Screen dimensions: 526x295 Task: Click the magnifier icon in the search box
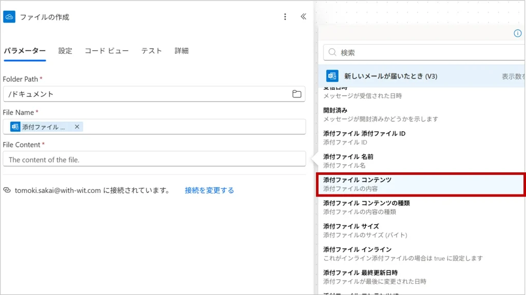click(332, 52)
